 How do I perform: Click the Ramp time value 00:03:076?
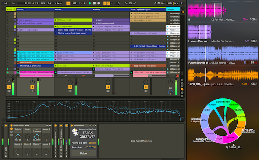[91, 147]
